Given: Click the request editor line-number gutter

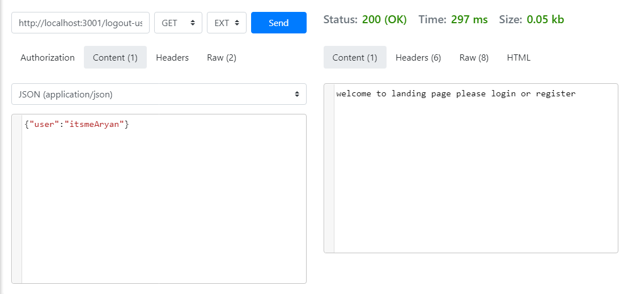Looking at the screenshot, I should point(17,199).
